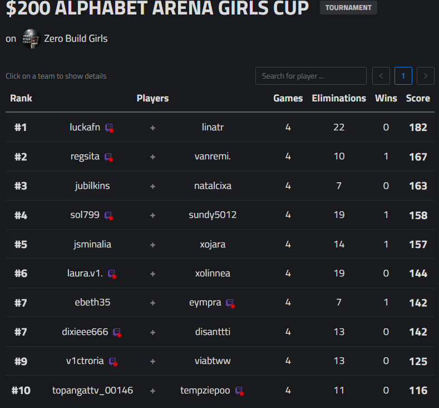The width and height of the screenshot is (439, 408).
Task: Click the Players column header
Action: pyautogui.click(x=152, y=98)
